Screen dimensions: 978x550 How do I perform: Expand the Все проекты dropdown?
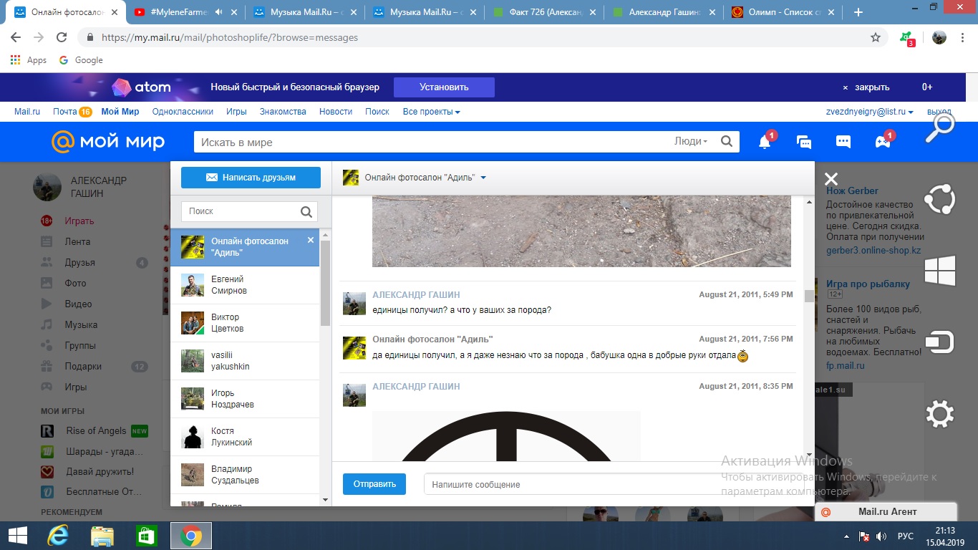click(x=431, y=112)
